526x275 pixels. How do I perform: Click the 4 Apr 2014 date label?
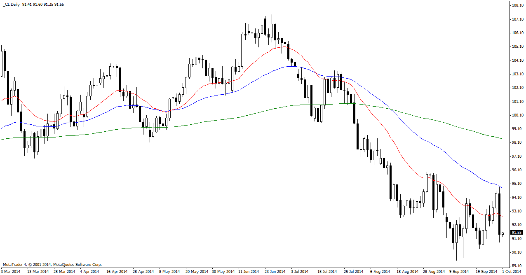pyautogui.click(x=89, y=272)
